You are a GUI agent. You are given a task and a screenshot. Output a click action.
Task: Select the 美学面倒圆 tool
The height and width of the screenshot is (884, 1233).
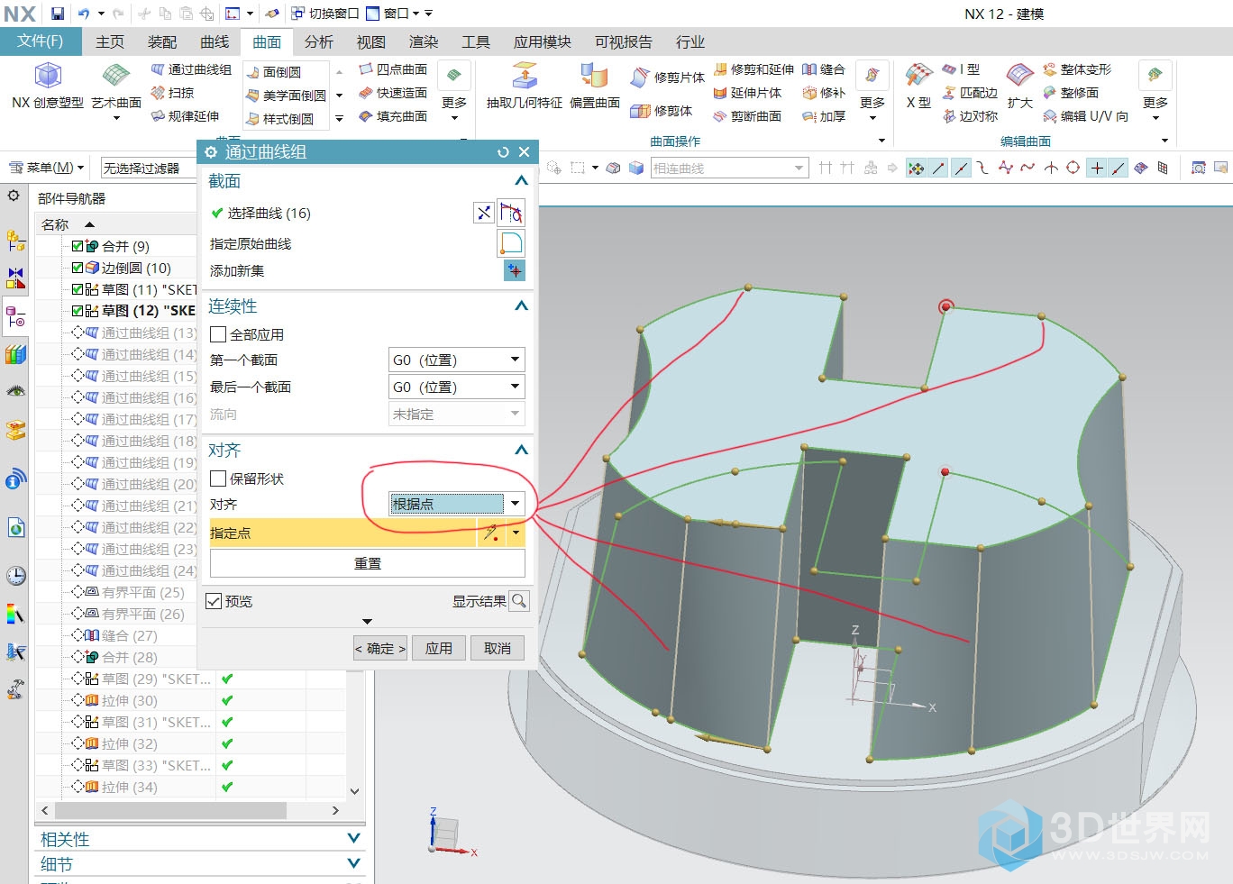pyautogui.click(x=287, y=96)
